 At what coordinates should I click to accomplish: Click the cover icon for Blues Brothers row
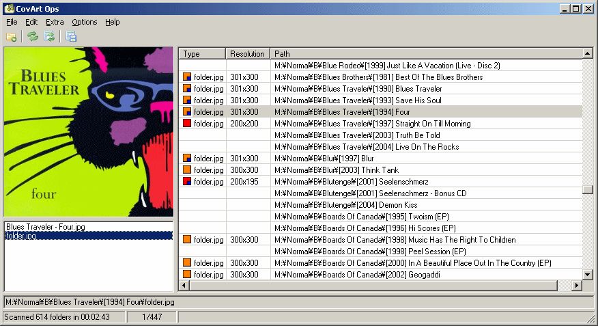click(x=187, y=77)
